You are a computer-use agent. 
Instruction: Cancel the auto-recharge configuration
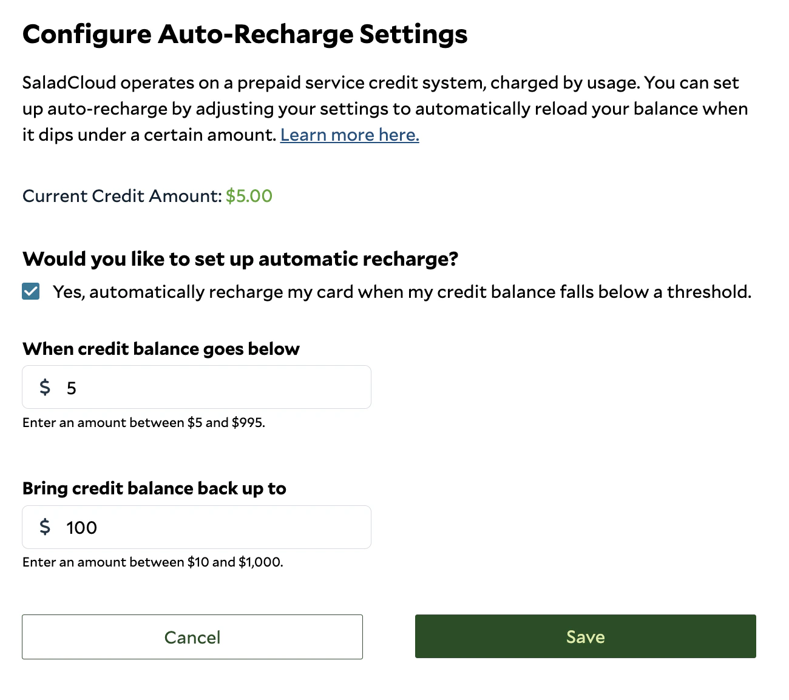[192, 637]
